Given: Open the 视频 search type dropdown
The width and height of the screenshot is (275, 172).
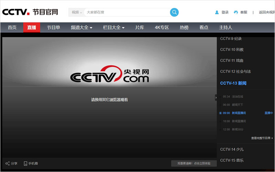Looking at the screenshot, I should [77, 12].
